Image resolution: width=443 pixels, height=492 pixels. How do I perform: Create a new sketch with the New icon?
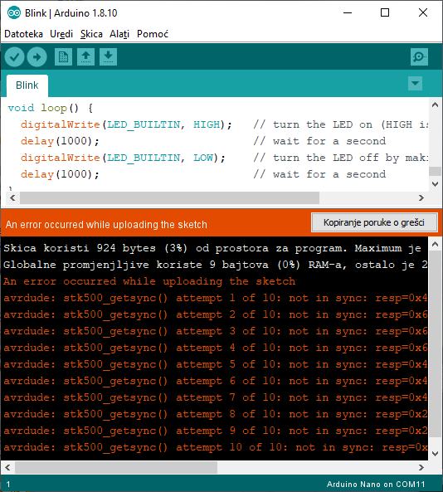pyautogui.click(x=63, y=56)
